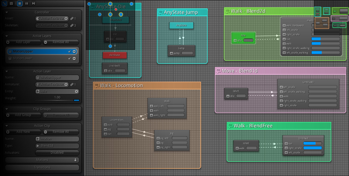Toggle the Actuators Disabled button
Screen dimensions: 349x176
click(x=57, y=153)
